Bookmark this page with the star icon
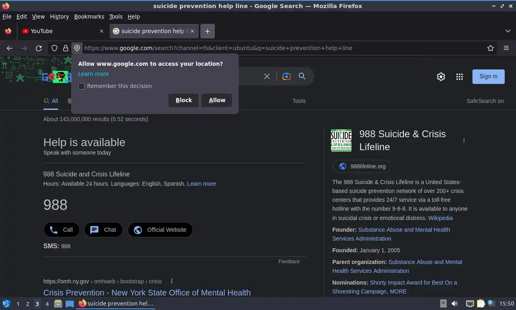Image resolution: width=516 pixels, height=310 pixels. (491, 48)
